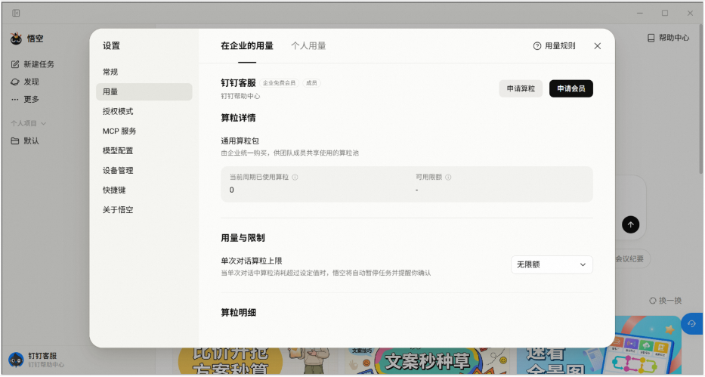Open 授权模式 settings section
The image size is (705, 377).
click(144, 111)
